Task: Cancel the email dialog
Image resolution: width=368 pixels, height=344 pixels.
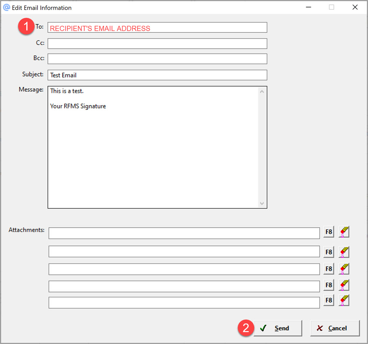Action: coord(335,328)
